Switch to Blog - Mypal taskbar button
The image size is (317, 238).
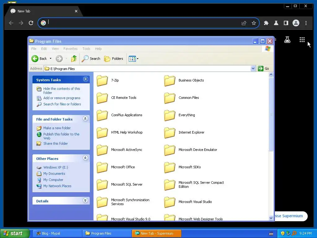(57, 233)
